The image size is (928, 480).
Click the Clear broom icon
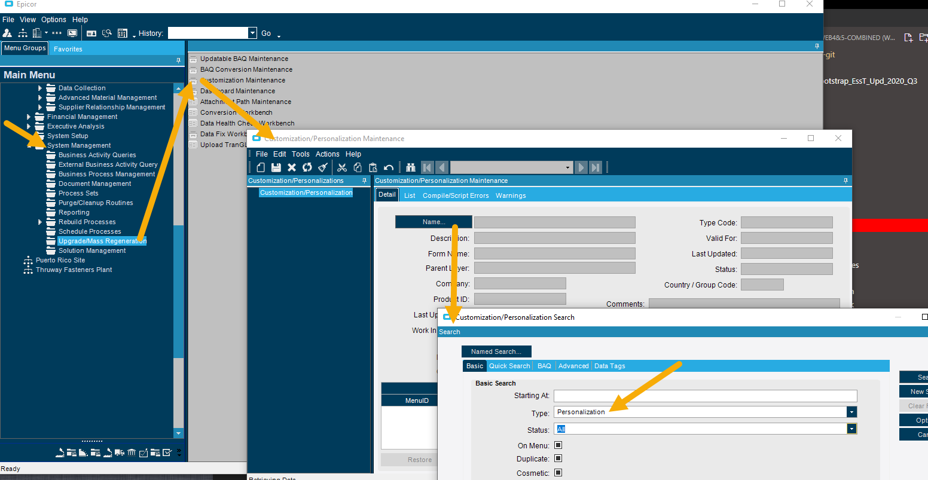tap(323, 167)
